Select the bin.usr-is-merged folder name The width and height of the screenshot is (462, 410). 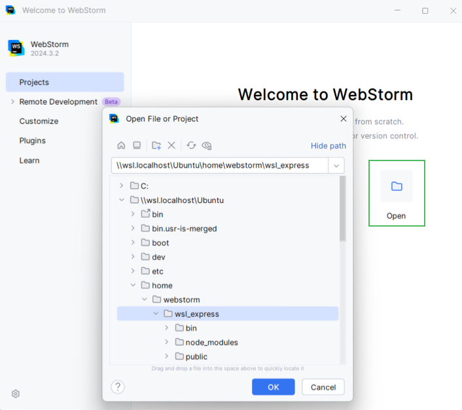pos(185,229)
